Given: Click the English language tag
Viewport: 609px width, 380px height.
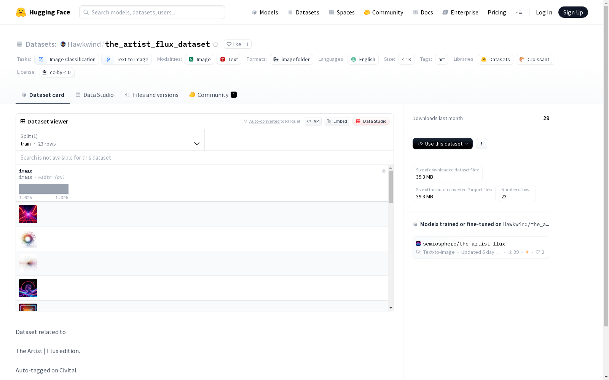Looking at the screenshot, I should coord(363,59).
